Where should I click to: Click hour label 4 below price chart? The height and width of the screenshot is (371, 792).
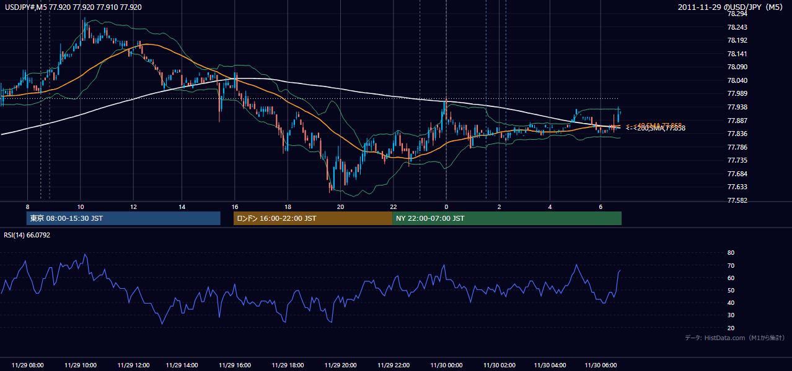click(550, 206)
